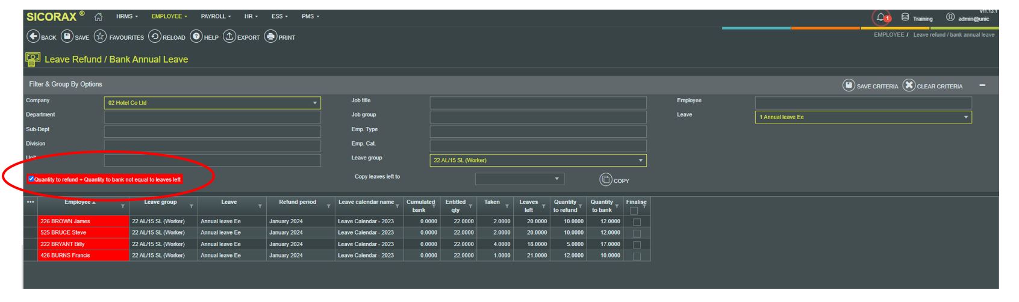
Task: Filter the Cumulated bank column
Action: pyautogui.click(x=434, y=206)
